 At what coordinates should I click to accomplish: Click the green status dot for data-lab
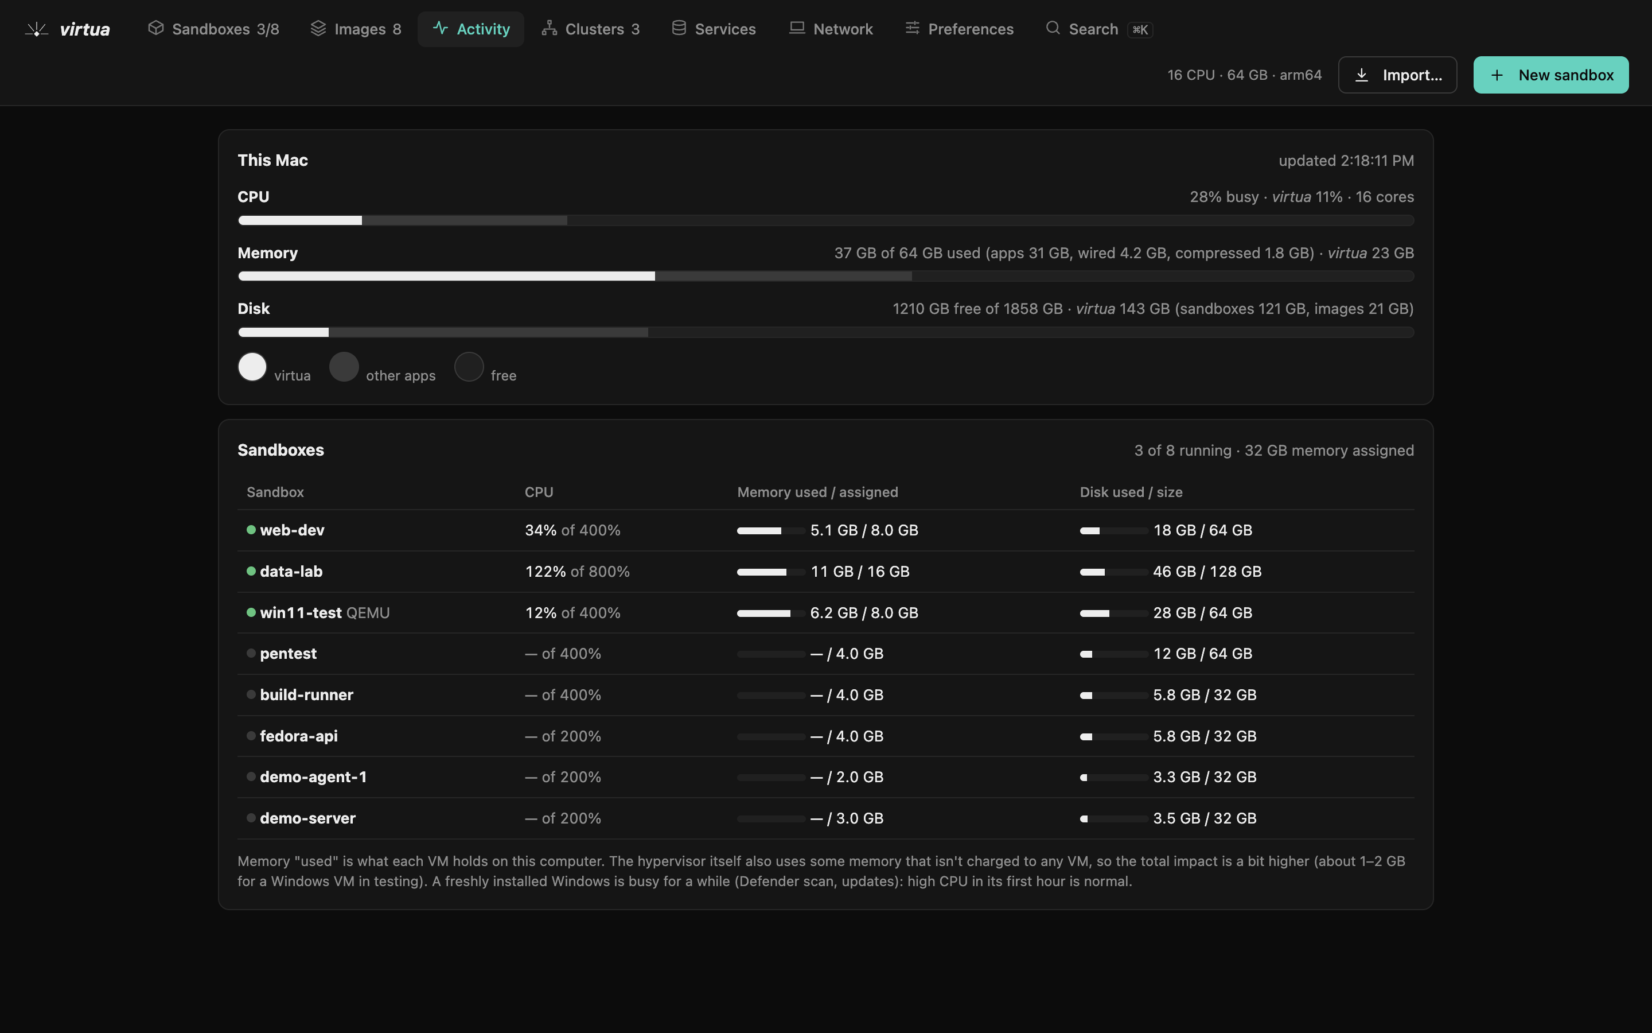coord(251,571)
